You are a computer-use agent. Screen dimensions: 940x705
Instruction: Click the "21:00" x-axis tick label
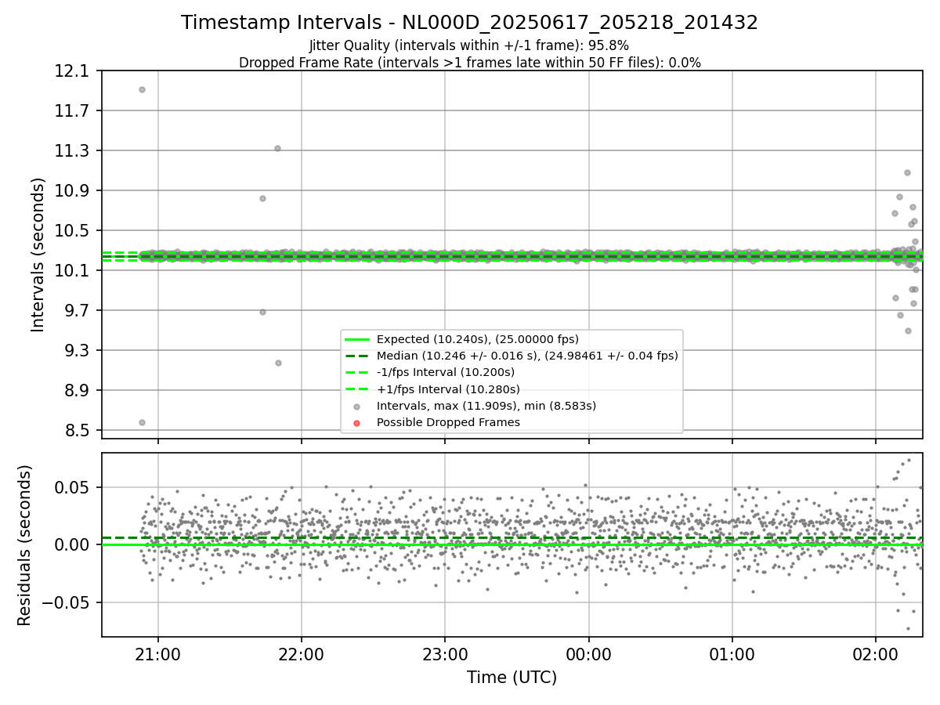pos(158,656)
